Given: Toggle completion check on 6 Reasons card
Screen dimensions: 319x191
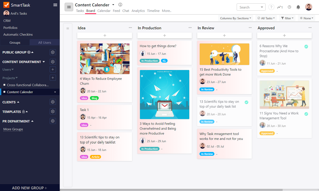Looking at the screenshot, I should pos(306,47).
